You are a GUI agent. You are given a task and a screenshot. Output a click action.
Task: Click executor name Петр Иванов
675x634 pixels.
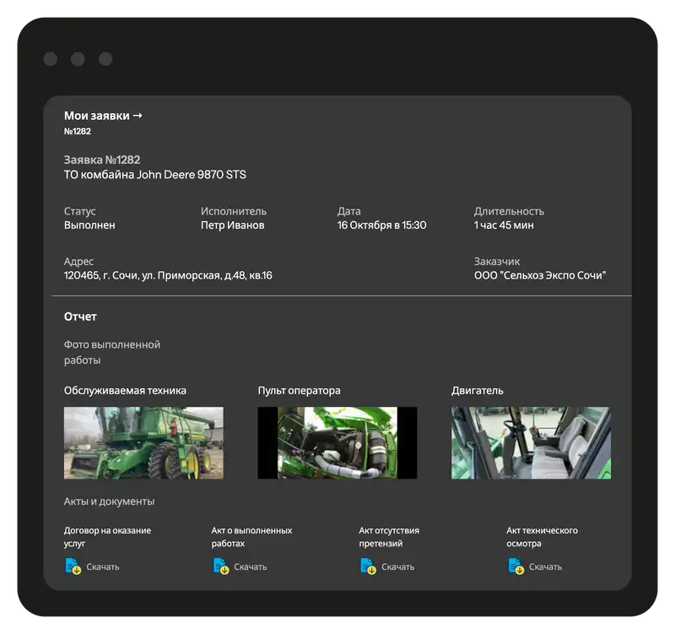click(233, 225)
